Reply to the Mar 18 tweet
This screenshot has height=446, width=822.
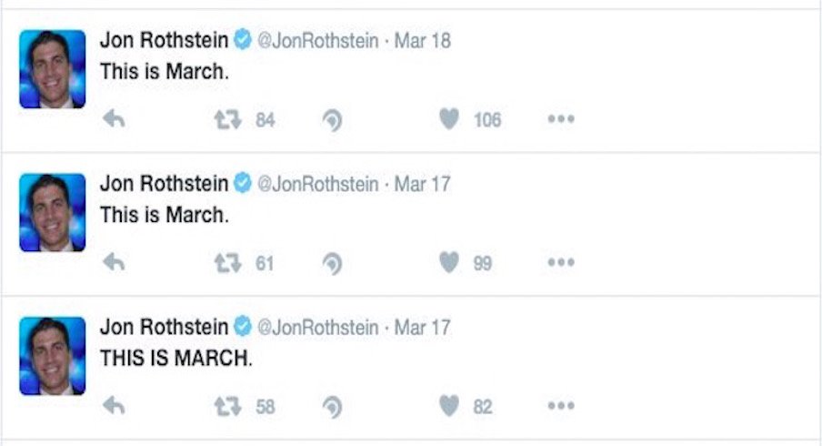[114, 119]
